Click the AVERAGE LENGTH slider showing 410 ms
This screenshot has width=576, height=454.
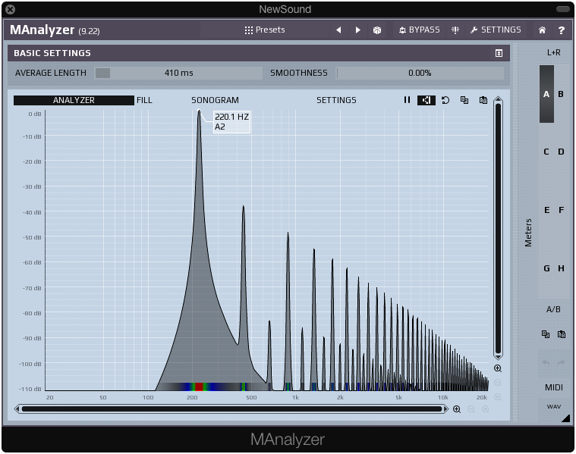pyautogui.click(x=178, y=73)
